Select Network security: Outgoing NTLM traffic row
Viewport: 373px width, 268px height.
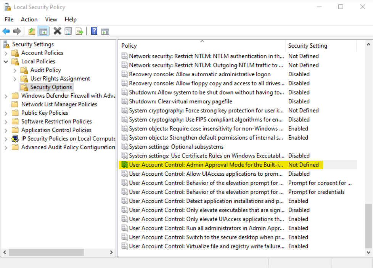pos(238,65)
